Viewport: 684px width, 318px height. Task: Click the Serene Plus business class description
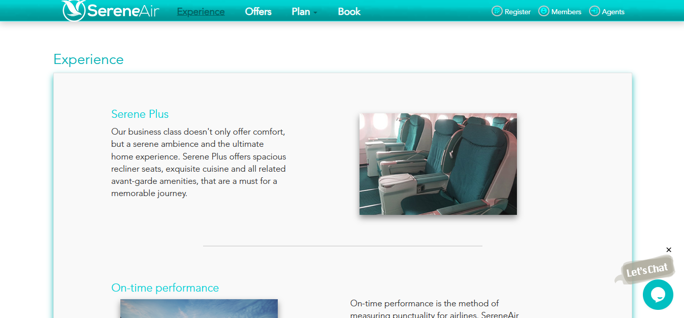(x=199, y=163)
